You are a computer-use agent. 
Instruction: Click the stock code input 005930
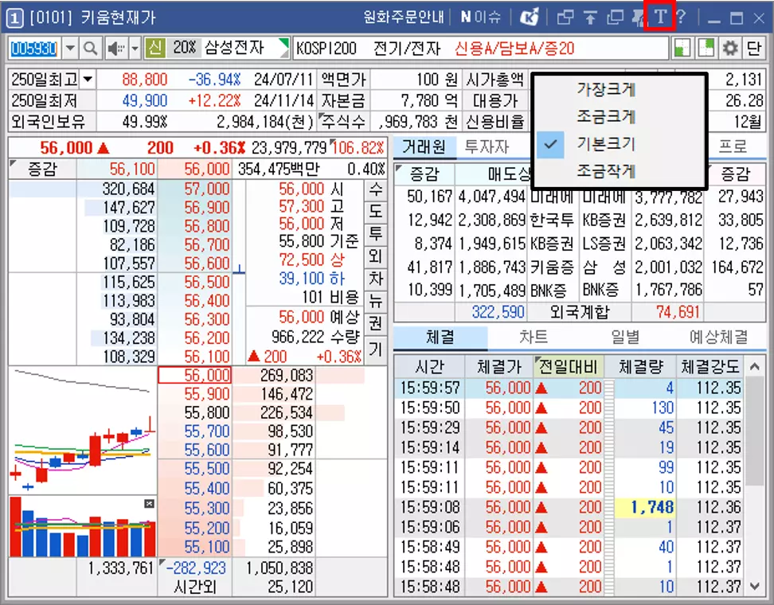pos(34,49)
